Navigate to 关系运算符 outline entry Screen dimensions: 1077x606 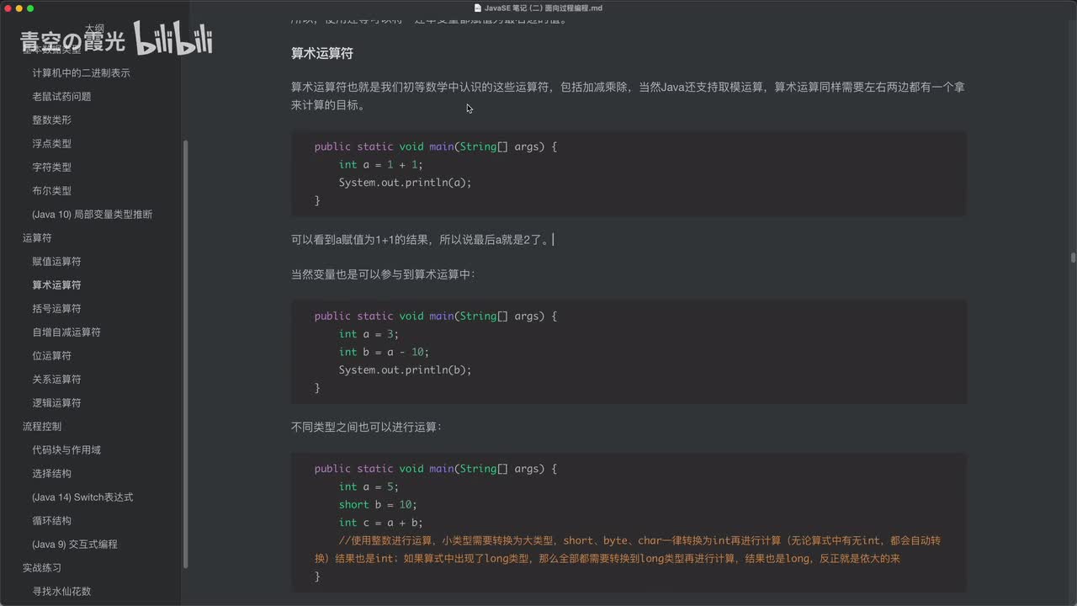pos(56,380)
